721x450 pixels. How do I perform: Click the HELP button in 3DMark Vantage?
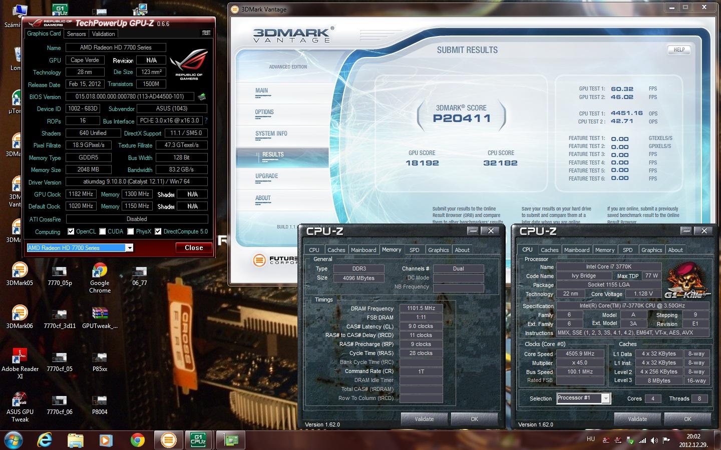[x=679, y=49]
